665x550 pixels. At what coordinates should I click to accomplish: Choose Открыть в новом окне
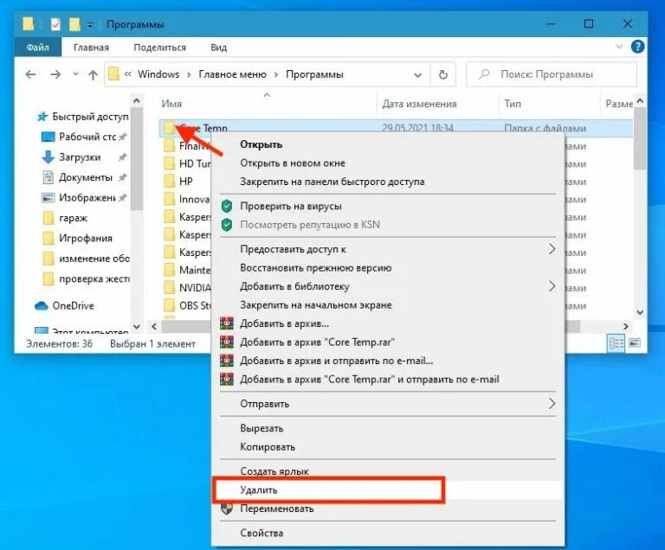pos(388,163)
